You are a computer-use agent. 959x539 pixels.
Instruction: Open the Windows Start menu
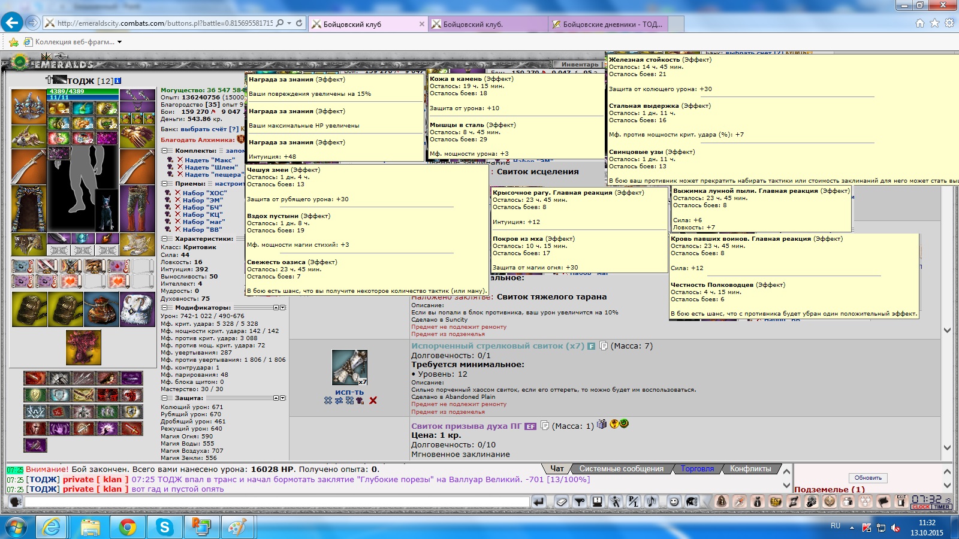pos(16,527)
